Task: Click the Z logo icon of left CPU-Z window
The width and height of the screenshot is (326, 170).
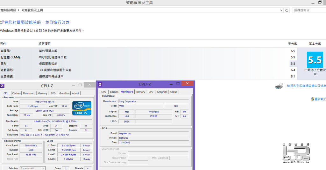Action: click(x=2, y=86)
